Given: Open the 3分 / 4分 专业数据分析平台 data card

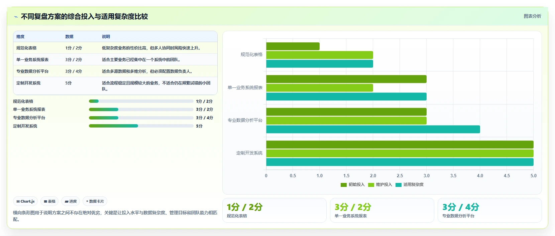Looking at the screenshot, I should coord(490,210).
